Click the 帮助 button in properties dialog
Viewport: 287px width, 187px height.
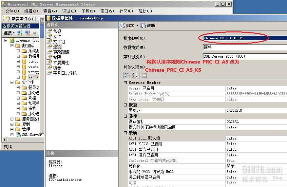click(148, 26)
